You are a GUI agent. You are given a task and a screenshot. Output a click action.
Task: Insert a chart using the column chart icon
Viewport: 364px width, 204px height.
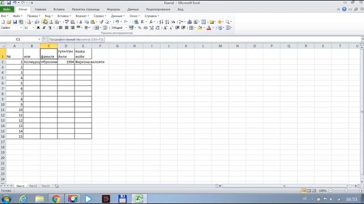tap(189, 22)
